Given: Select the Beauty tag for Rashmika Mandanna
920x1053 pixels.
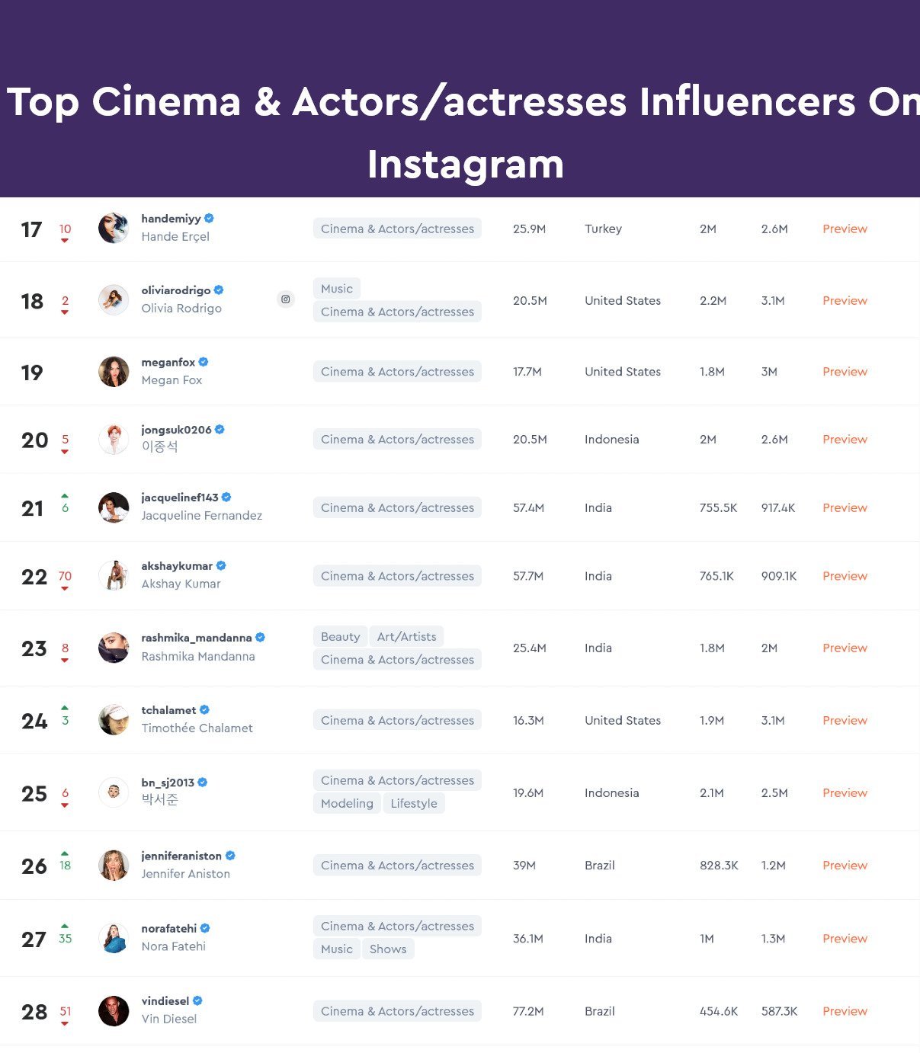Looking at the screenshot, I should [340, 637].
